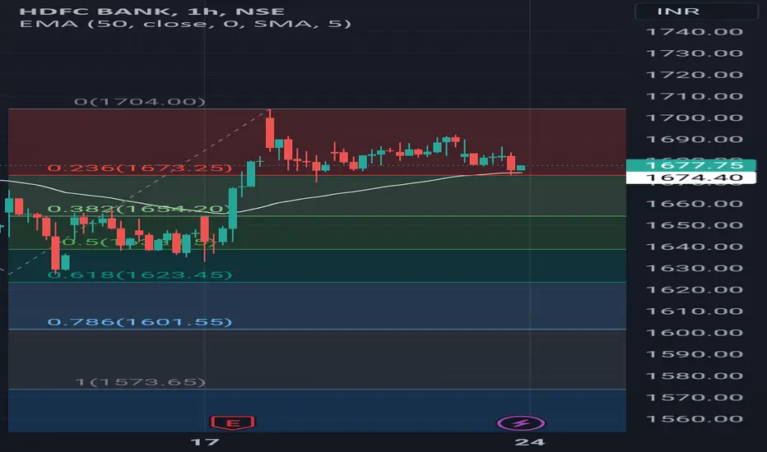Click the 1674.40 EMA value tag
Screen dimensions: 767x452
coord(691,178)
